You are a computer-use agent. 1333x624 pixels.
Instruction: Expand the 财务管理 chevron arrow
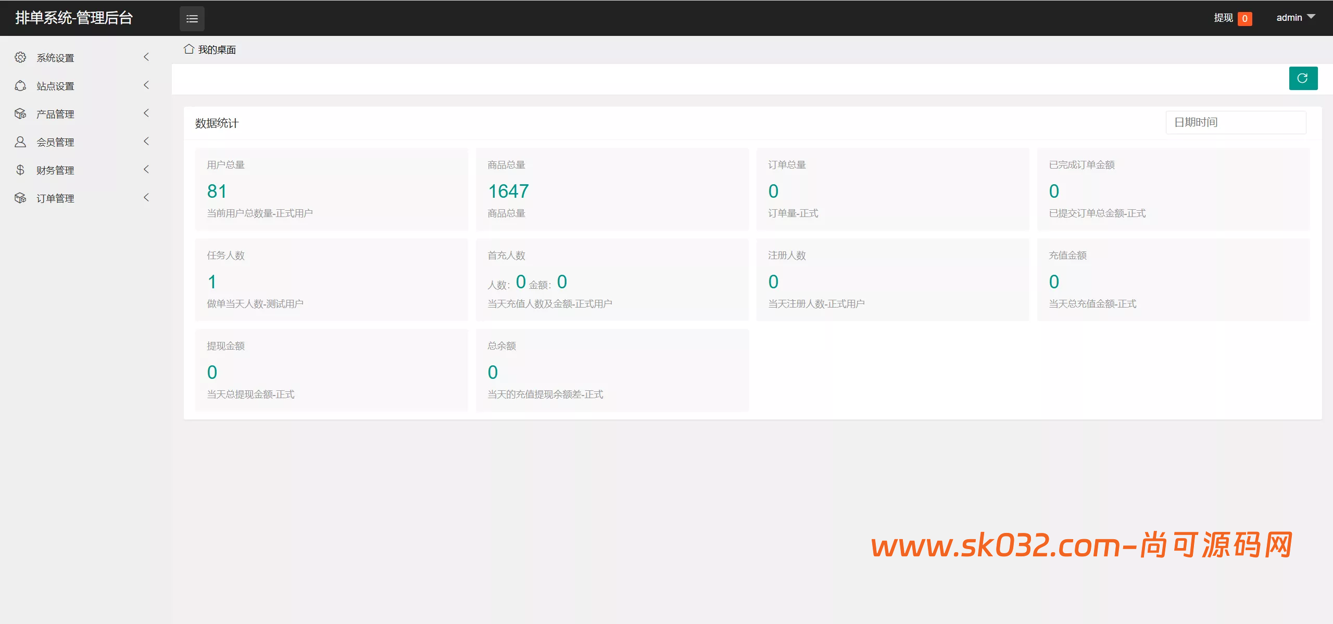click(146, 169)
